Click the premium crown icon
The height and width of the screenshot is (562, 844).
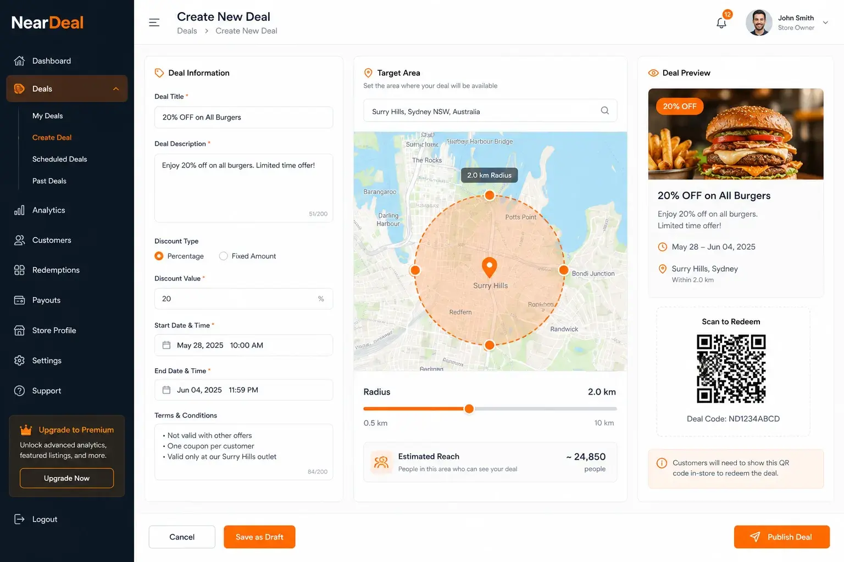click(x=26, y=430)
